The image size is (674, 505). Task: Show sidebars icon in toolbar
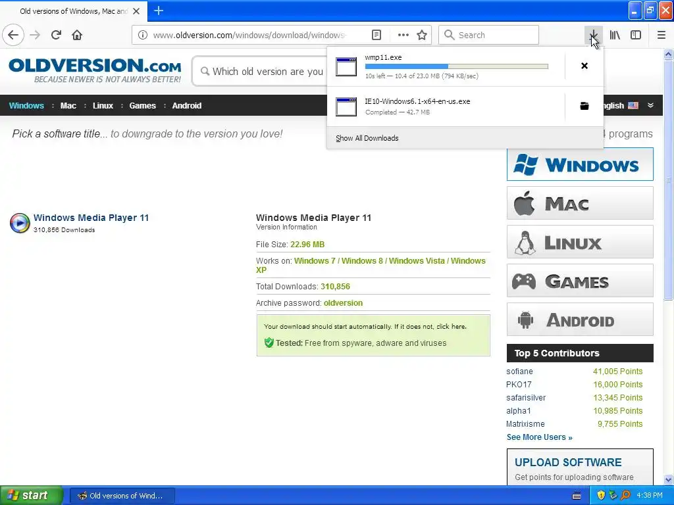(636, 35)
